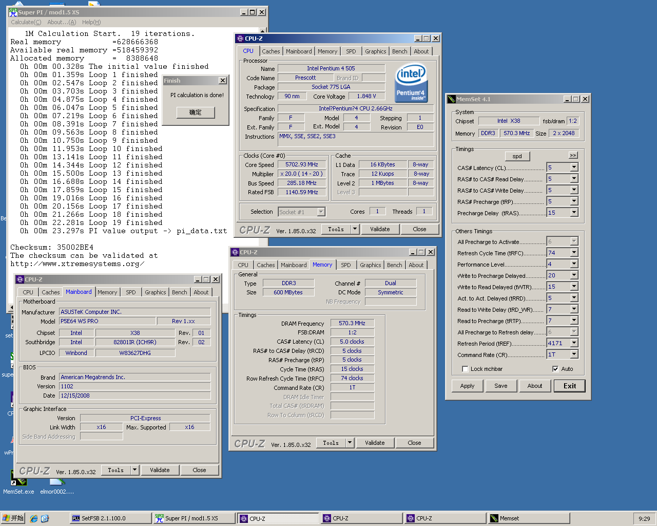Open the Act. to Act. Delayed (tRRD) dropdown
The height and width of the screenshot is (526, 657).
574,298
